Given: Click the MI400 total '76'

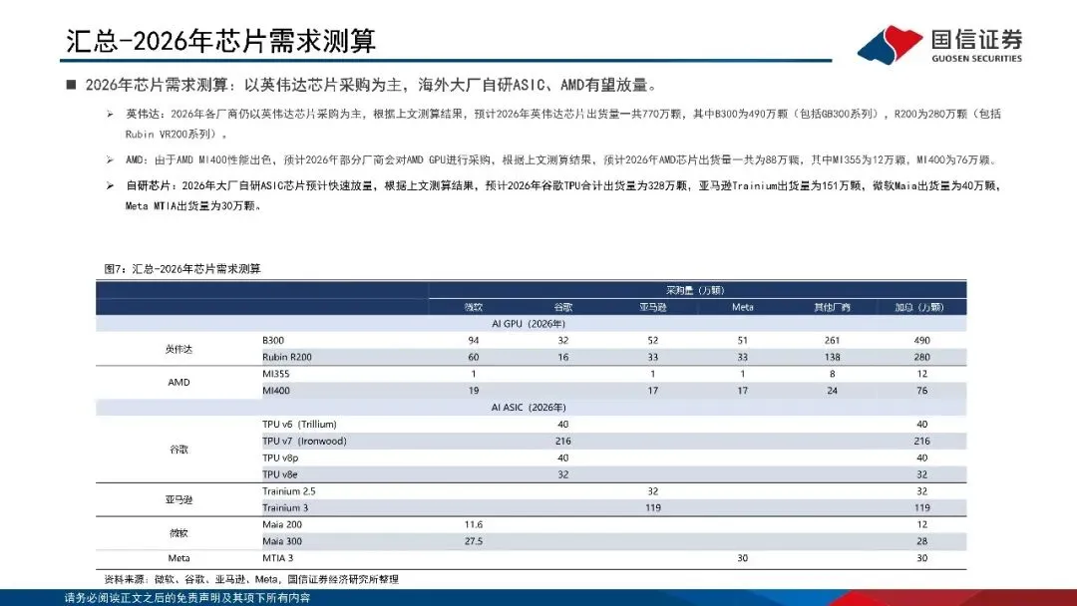Looking at the screenshot, I should (921, 391).
